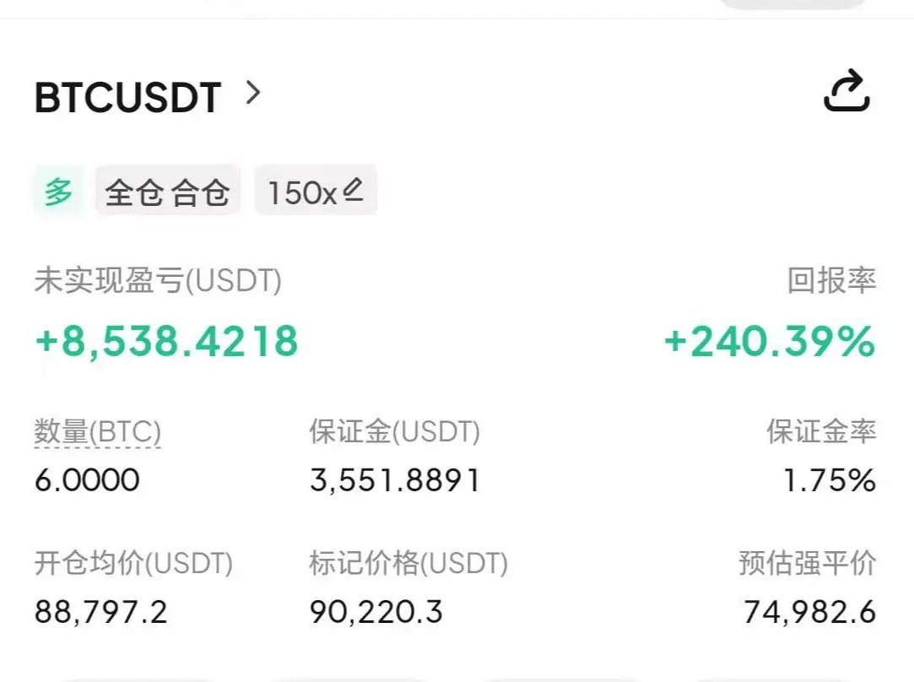
Task: Click the 3,551.8891 margin amount
Action: pos(395,480)
